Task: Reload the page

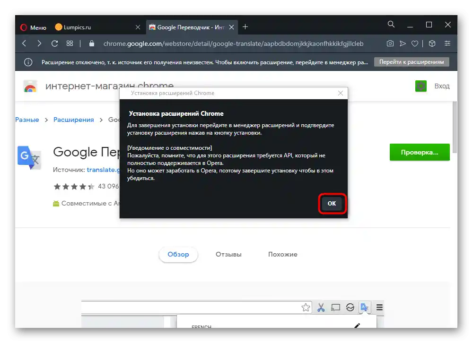Action: [x=54, y=43]
